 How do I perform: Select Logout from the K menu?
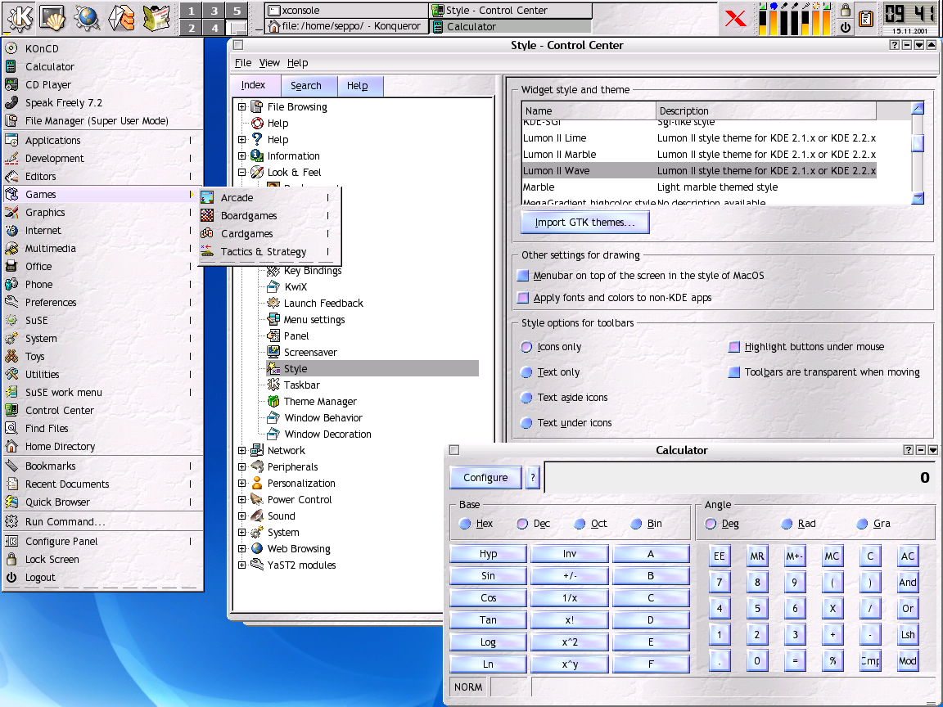pos(102,577)
